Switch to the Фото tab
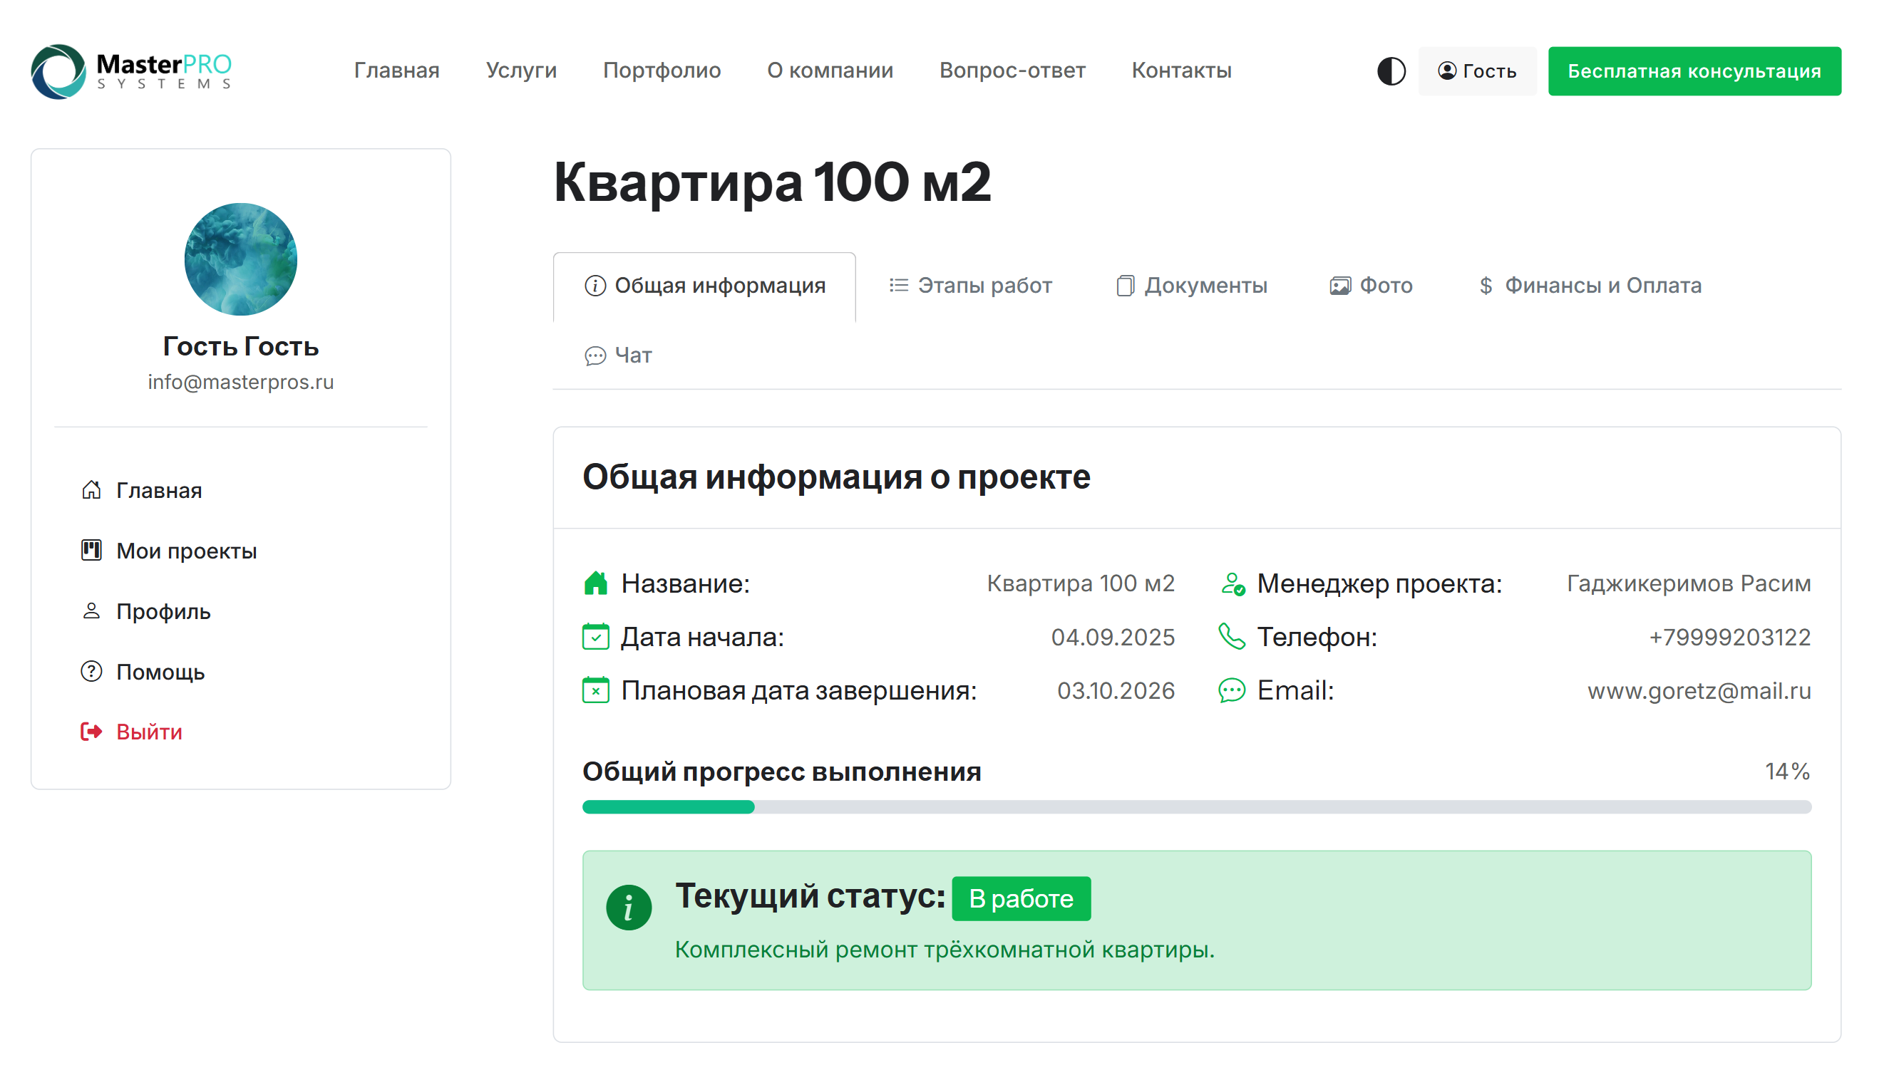1904x1065 pixels. tap(1371, 286)
